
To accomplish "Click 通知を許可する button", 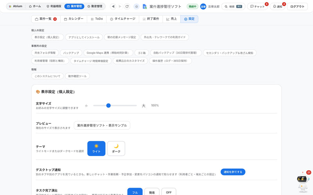I will (233, 172).
